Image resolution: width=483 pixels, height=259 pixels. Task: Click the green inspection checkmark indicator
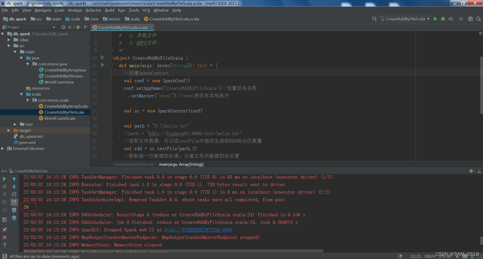(480, 33)
